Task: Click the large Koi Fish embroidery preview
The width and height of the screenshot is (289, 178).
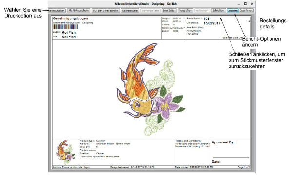Action: click(x=151, y=89)
